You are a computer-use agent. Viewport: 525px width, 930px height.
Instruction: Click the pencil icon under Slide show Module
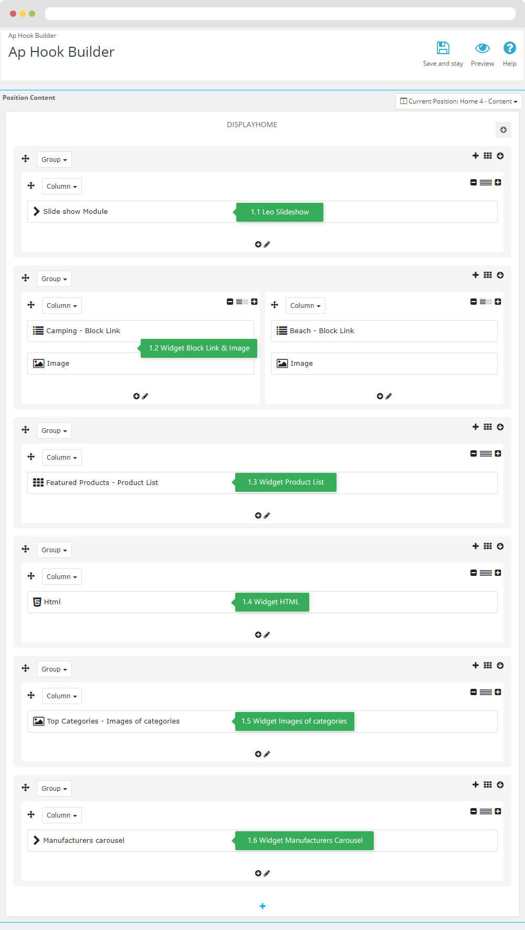pyautogui.click(x=267, y=244)
